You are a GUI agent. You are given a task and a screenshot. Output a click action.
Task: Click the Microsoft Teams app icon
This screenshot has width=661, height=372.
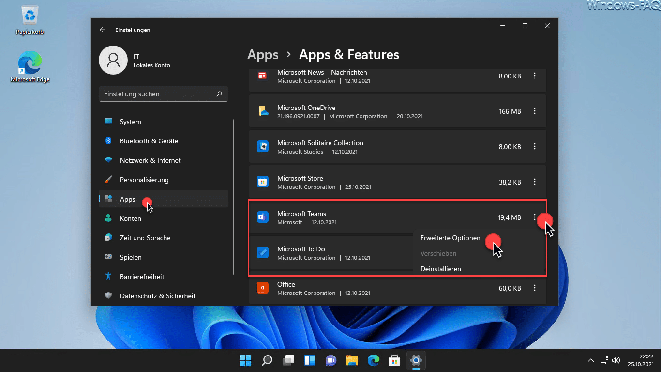262,217
